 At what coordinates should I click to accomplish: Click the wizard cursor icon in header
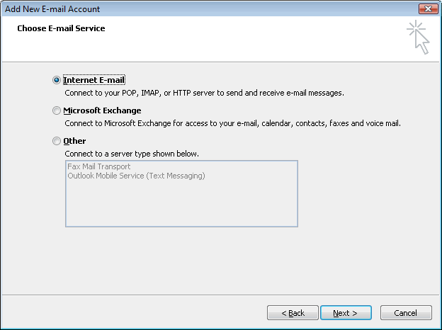418,38
